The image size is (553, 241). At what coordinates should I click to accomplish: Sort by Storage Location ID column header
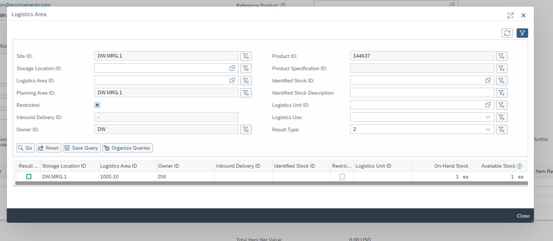pyautogui.click(x=69, y=166)
